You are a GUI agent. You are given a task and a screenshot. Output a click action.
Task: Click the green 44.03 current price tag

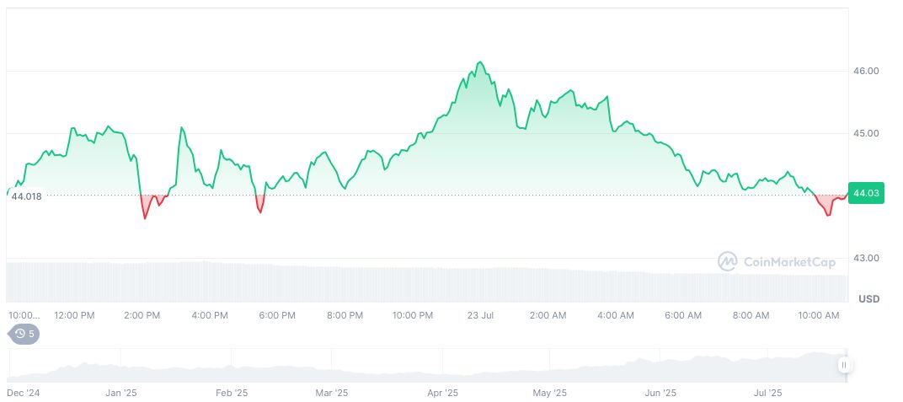click(x=866, y=194)
